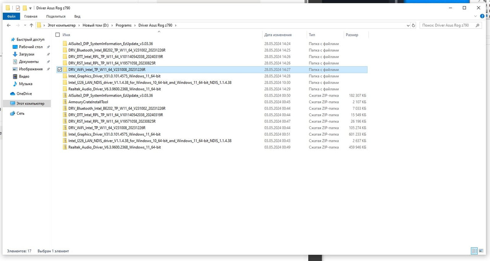Image resolution: width=490 pixels, height=261 pixels.
Task: Tick the select-all checkbox beside the Имя header
Action: [58, 35]
